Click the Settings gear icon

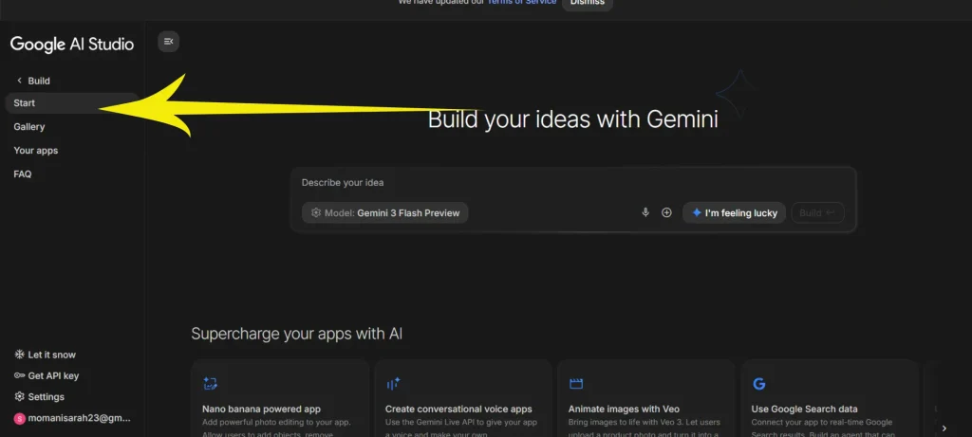(19, 397)
